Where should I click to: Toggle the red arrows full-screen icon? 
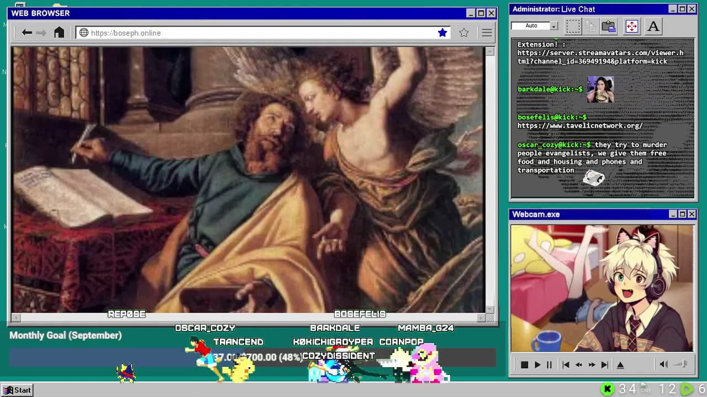pos(632,26)
